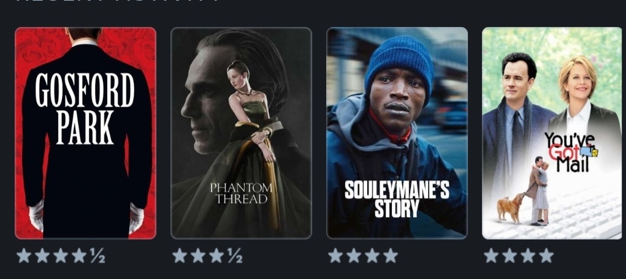626x279 pixels.
Task: Click the You've Got Mail logo text
Action: [570, 152]
